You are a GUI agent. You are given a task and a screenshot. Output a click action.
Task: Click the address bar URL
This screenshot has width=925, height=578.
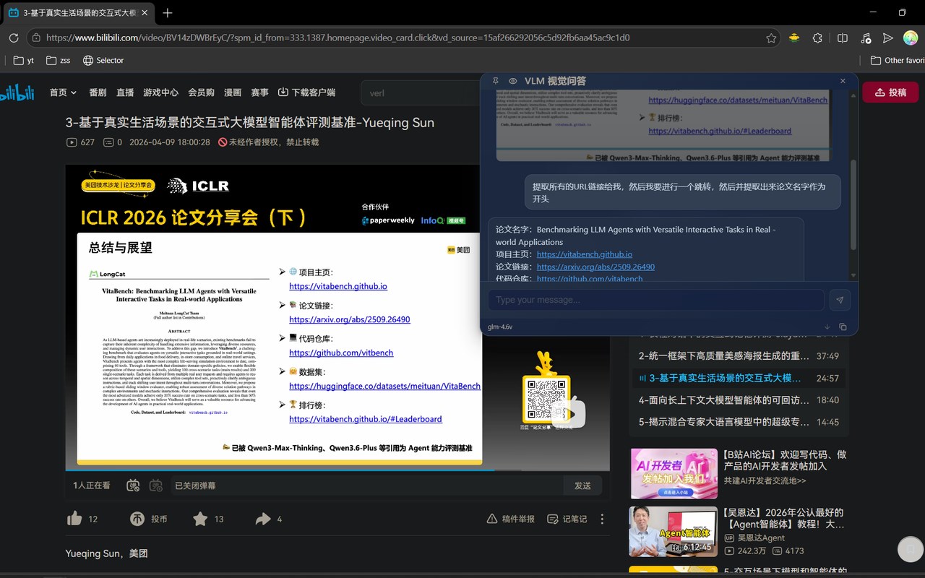coord(337,38)
